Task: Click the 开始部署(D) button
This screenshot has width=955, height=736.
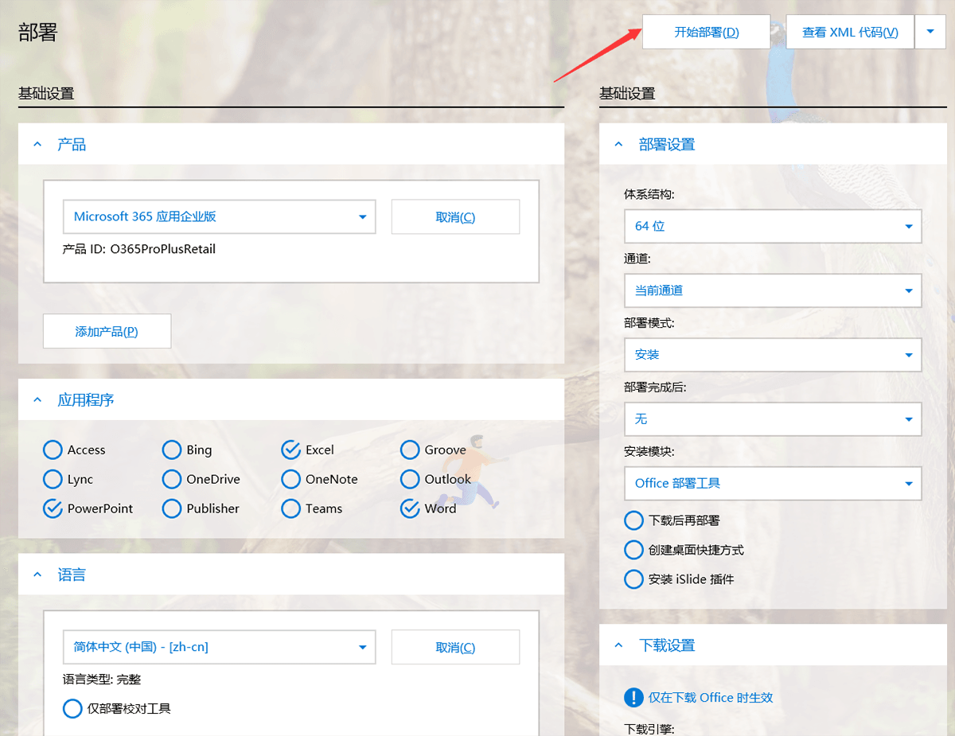Action: pyautogui.click(x=706, y=32)
